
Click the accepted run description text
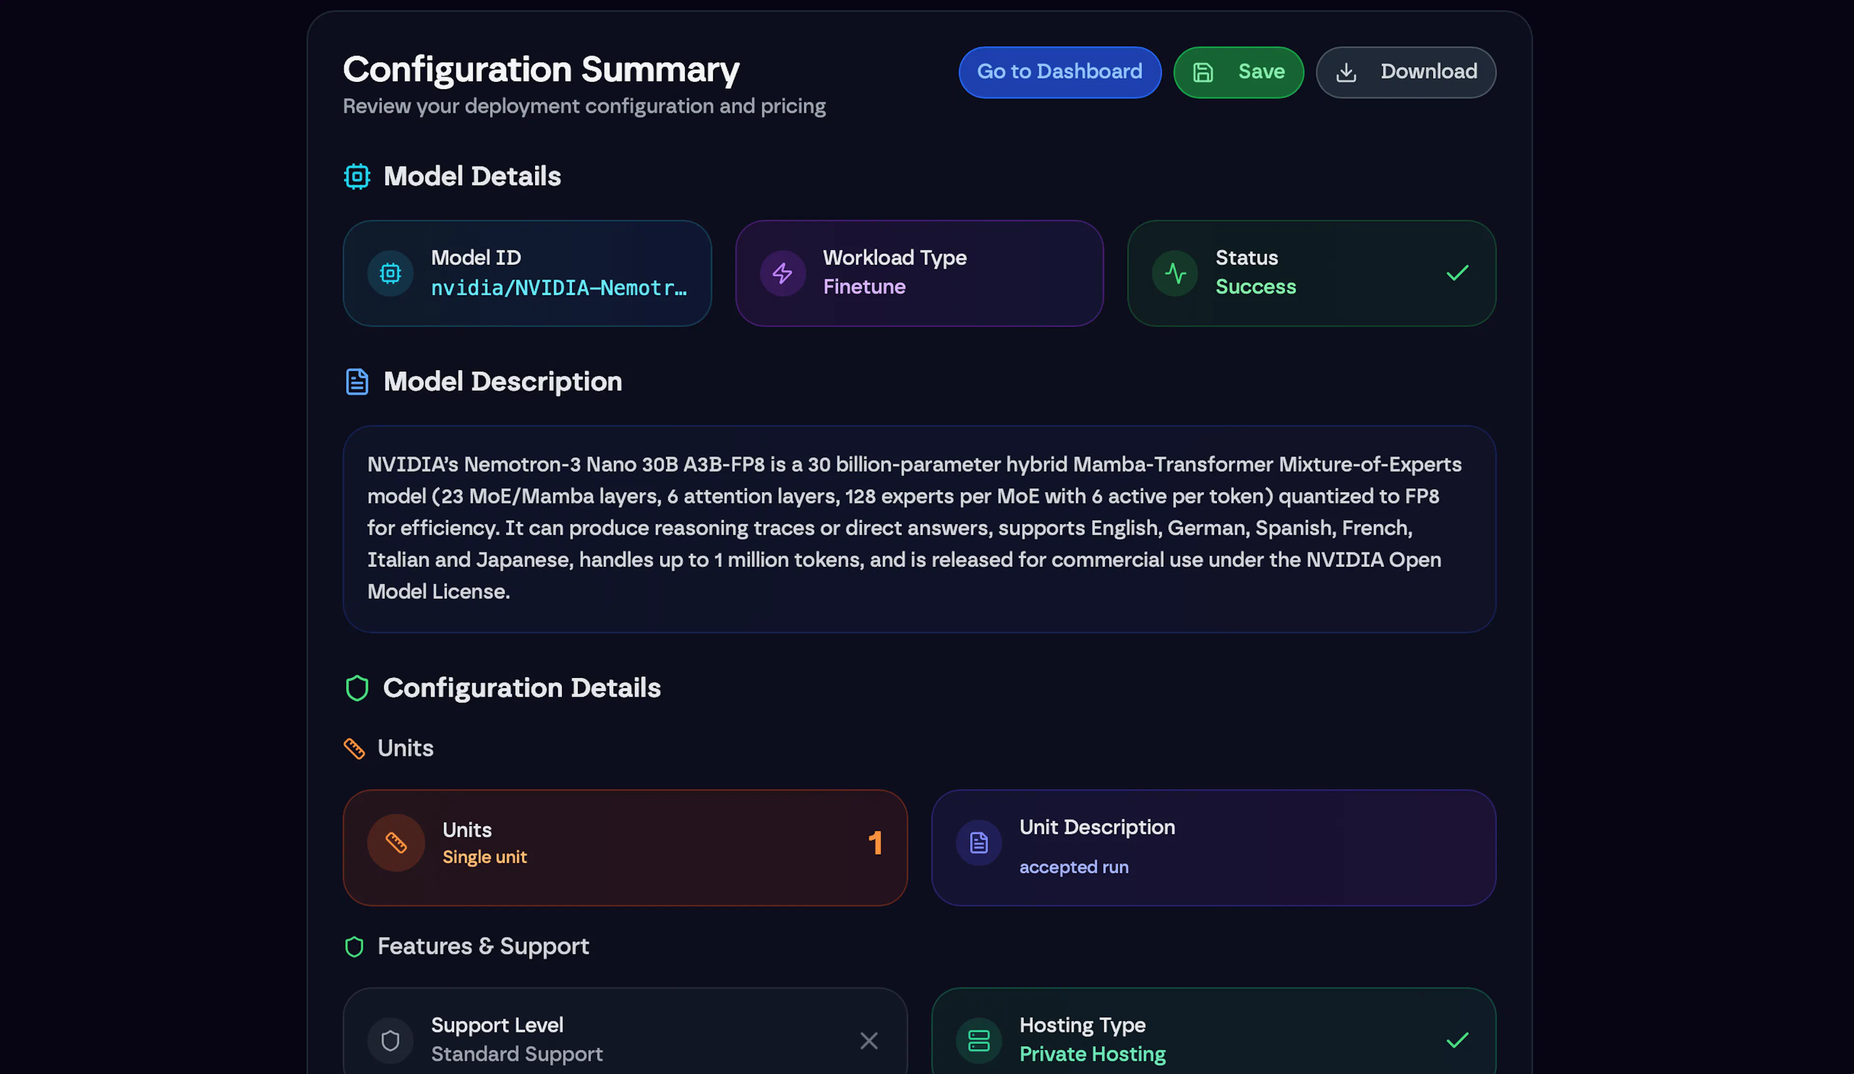click(1073, 867)
